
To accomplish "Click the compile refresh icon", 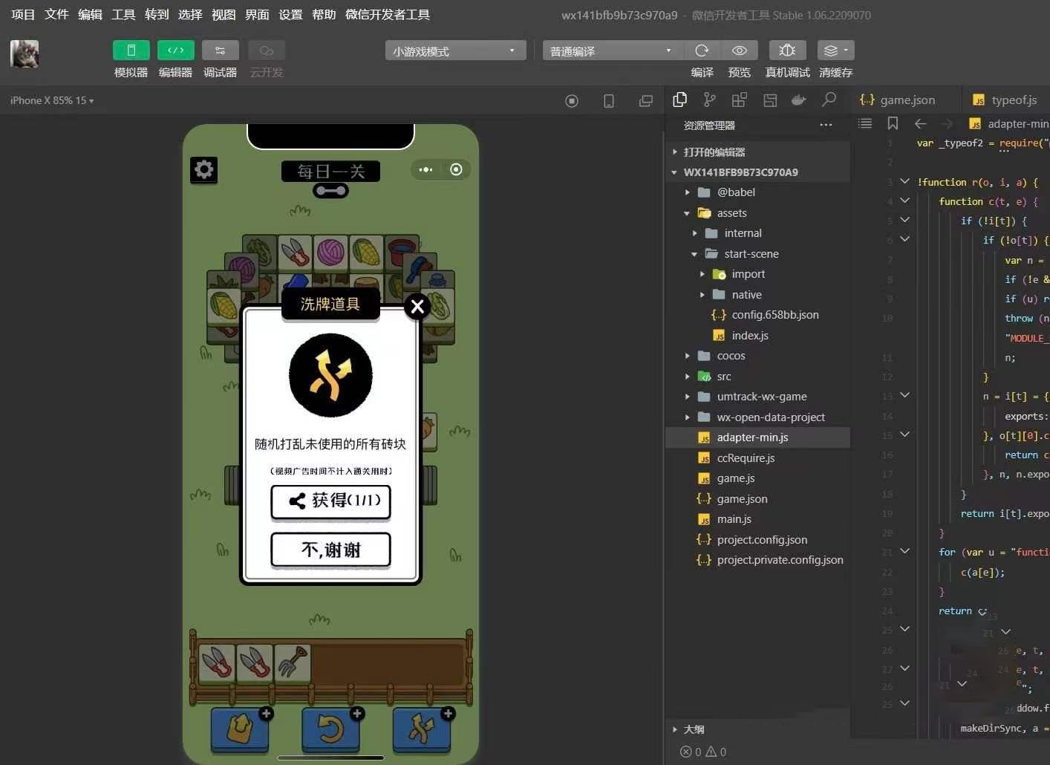I will coord(702,51).
